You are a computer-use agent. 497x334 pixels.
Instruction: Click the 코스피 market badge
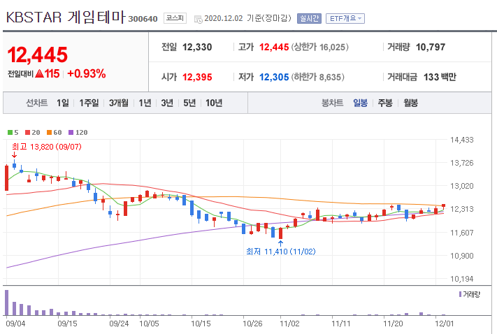coord(175,18)
